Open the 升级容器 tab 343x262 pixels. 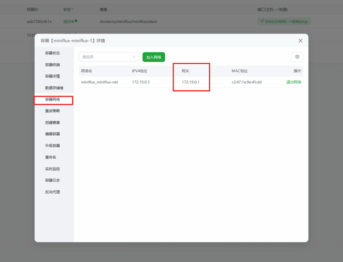(x=53, y=146)
